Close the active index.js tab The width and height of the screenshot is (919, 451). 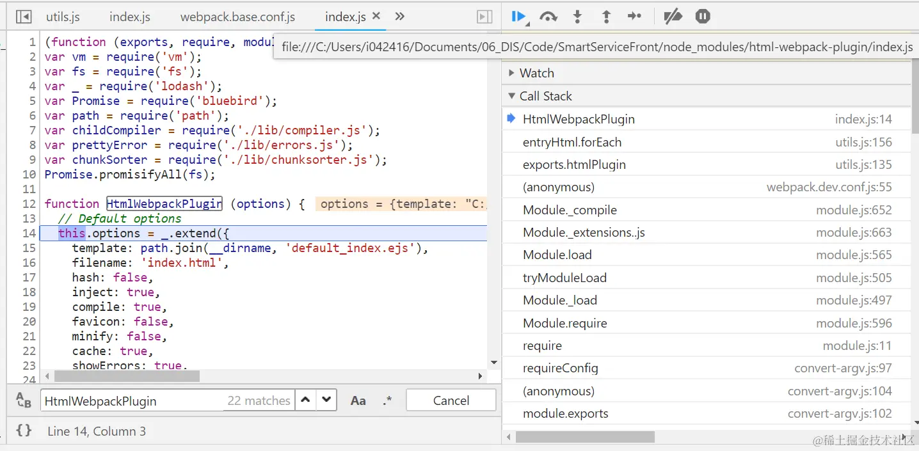coord(376,17)
